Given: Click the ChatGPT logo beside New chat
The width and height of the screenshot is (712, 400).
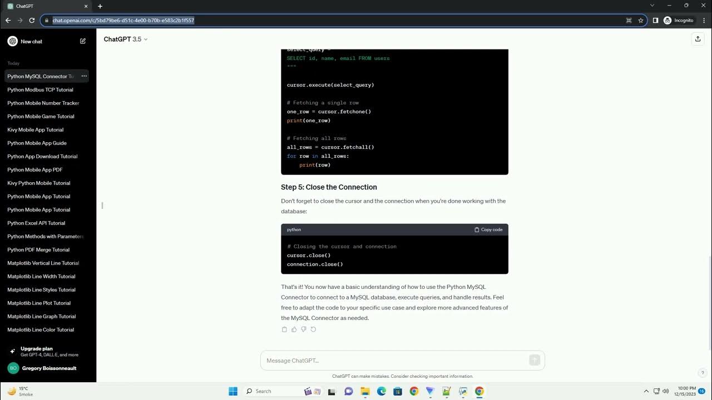Looking at the screenshot, I should (12, 41).
